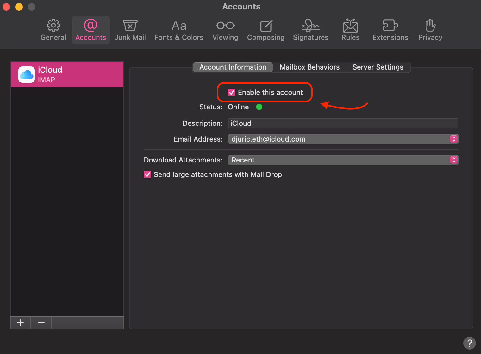Screen dimensions: 481x354
Task: Open the Download Attachments dropdown
Action: point(343,160)
